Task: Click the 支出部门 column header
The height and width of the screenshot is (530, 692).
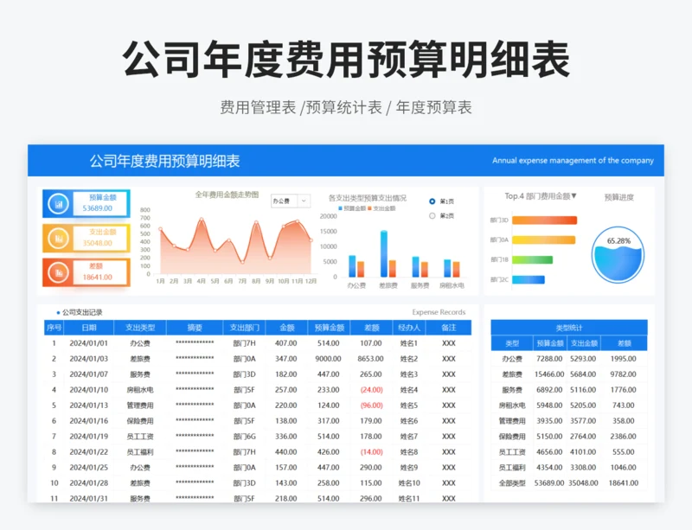Action: click(x=244, y=328)
